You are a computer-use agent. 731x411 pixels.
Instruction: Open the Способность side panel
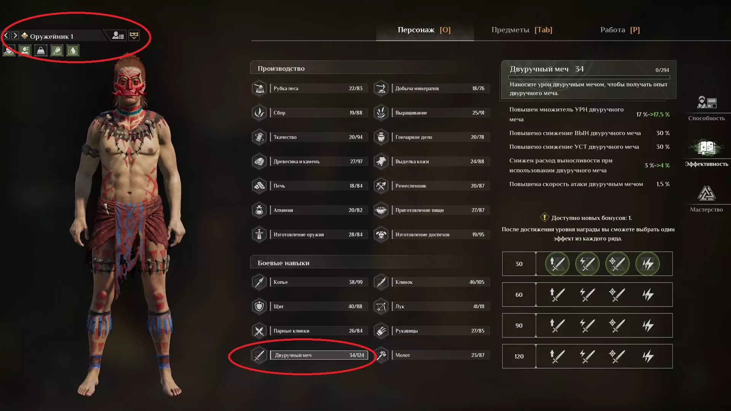pyautogui.click(x=706, y=108)
